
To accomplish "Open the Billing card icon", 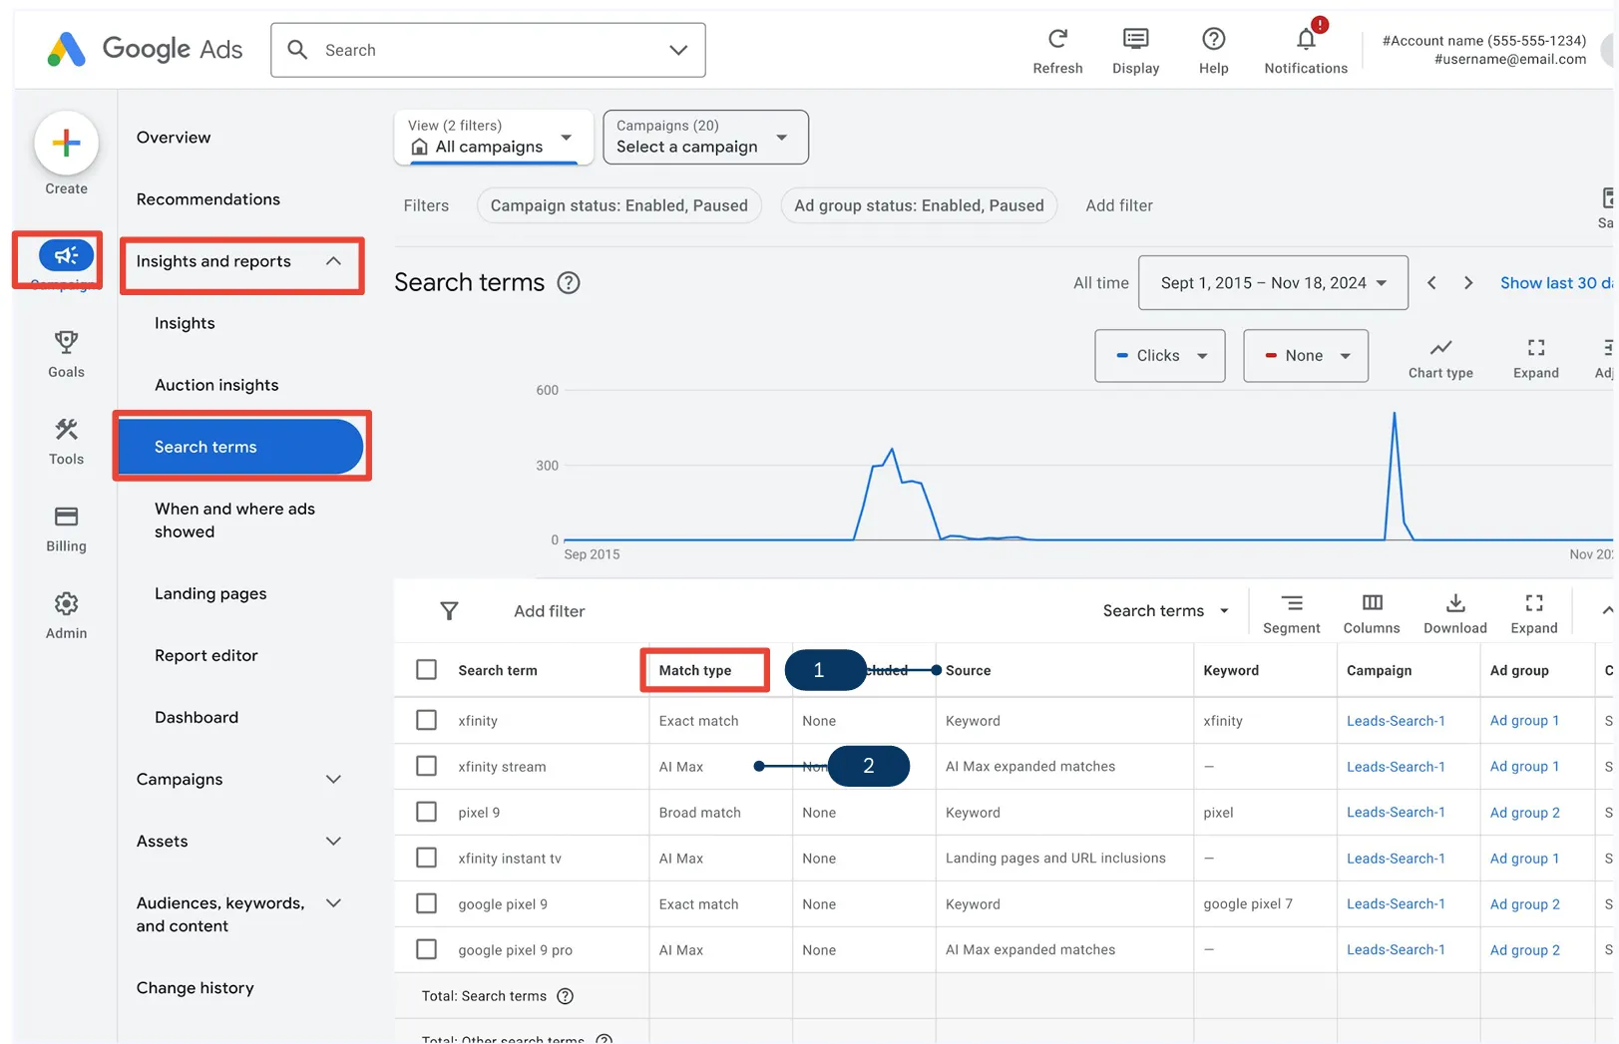I will pos(66,517).
